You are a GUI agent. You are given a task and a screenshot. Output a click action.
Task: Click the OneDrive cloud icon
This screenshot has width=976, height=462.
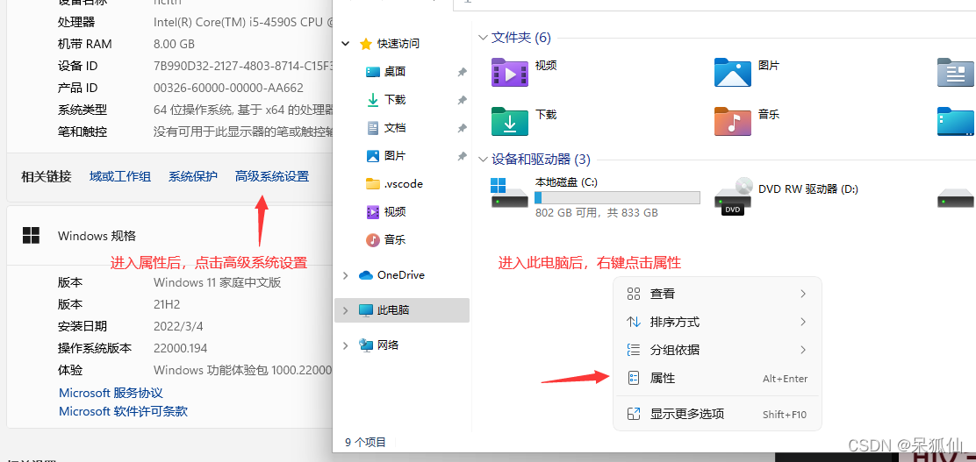click(366, 275)
